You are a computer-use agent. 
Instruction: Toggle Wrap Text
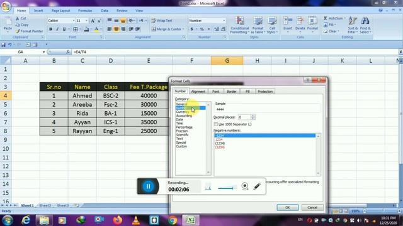[x=162, y=21]
